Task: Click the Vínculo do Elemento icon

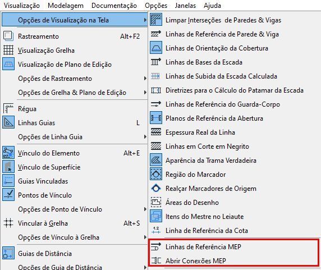Action: pos(8,153)
